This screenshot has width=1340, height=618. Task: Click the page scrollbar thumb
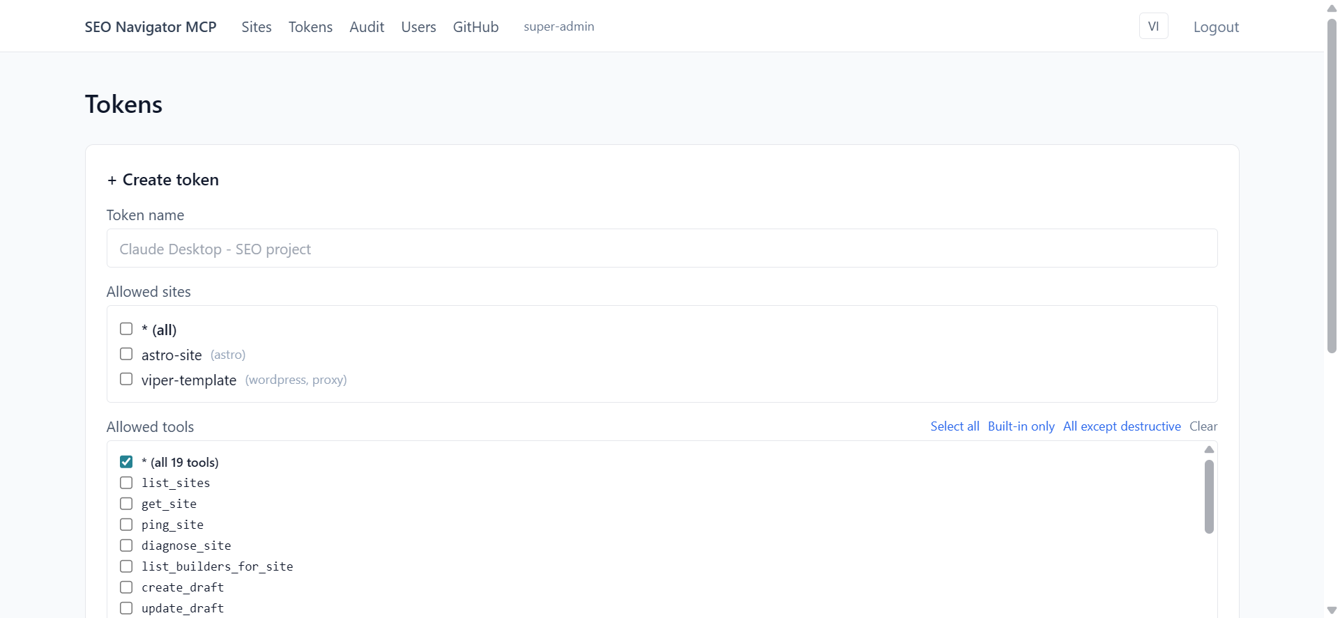pyautogui.click(x=1332, y=187)
